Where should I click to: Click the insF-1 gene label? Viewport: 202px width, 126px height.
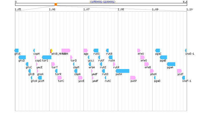187,81
